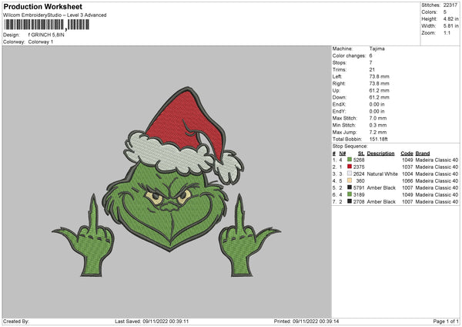Image resolution: width=462 pixels, height=327 pixels.
Task: Select stitch count 5268 in row 1
Action: 359,160
